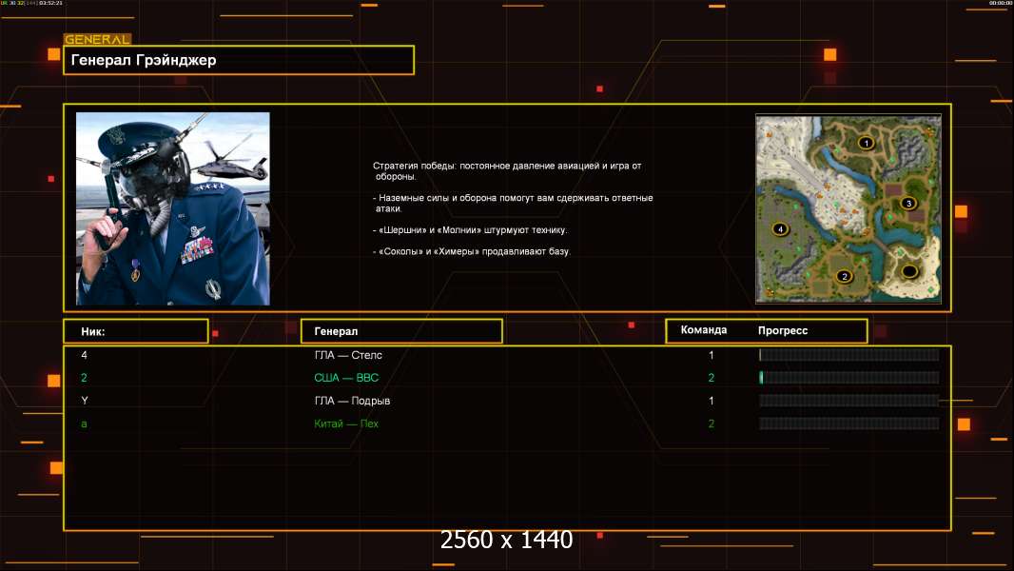This screenshot has width=1014, height=571.
Task: Select the США — ВВС player row
Action: click(x=346, y=378)
